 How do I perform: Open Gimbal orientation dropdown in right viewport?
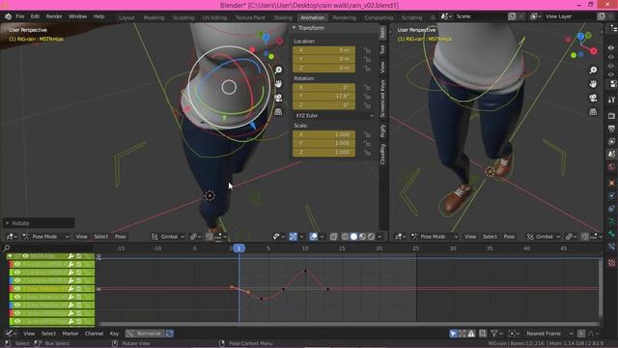(x=544, y=237)
